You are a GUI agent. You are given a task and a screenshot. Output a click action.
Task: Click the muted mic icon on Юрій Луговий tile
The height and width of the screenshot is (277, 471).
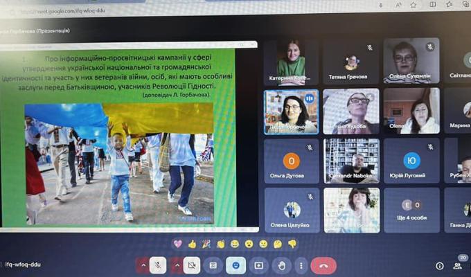coord(431,147)
